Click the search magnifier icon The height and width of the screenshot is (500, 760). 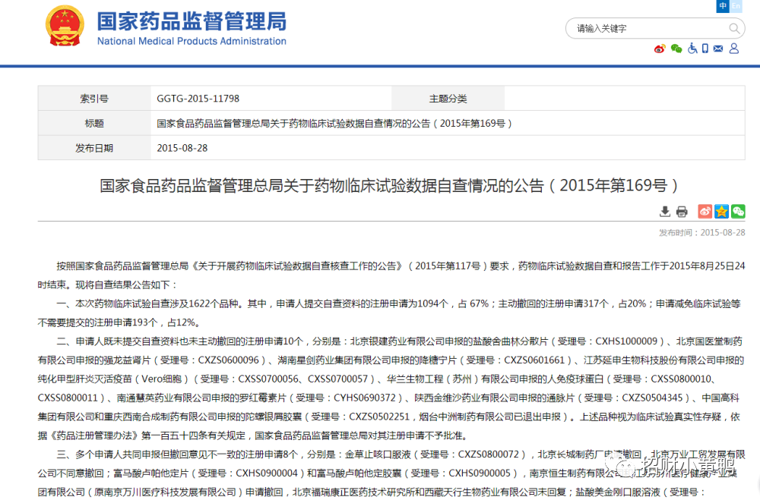(735, 29)
